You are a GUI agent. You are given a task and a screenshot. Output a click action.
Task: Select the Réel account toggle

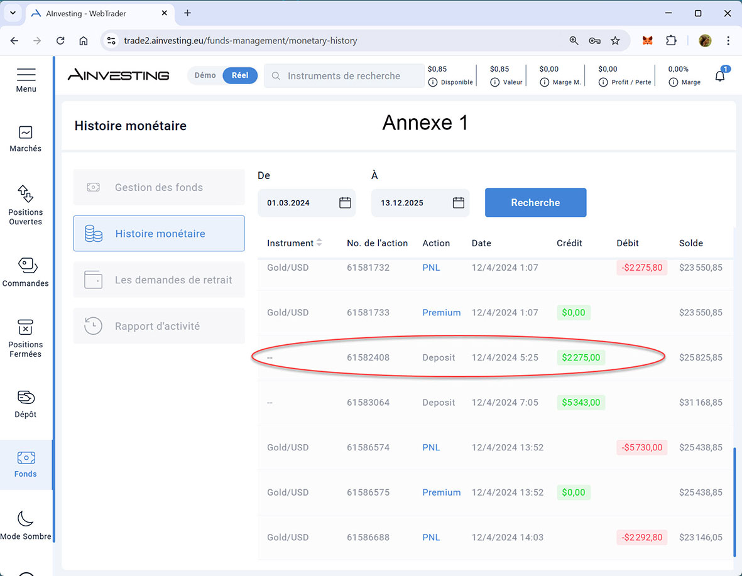point(240,75)
